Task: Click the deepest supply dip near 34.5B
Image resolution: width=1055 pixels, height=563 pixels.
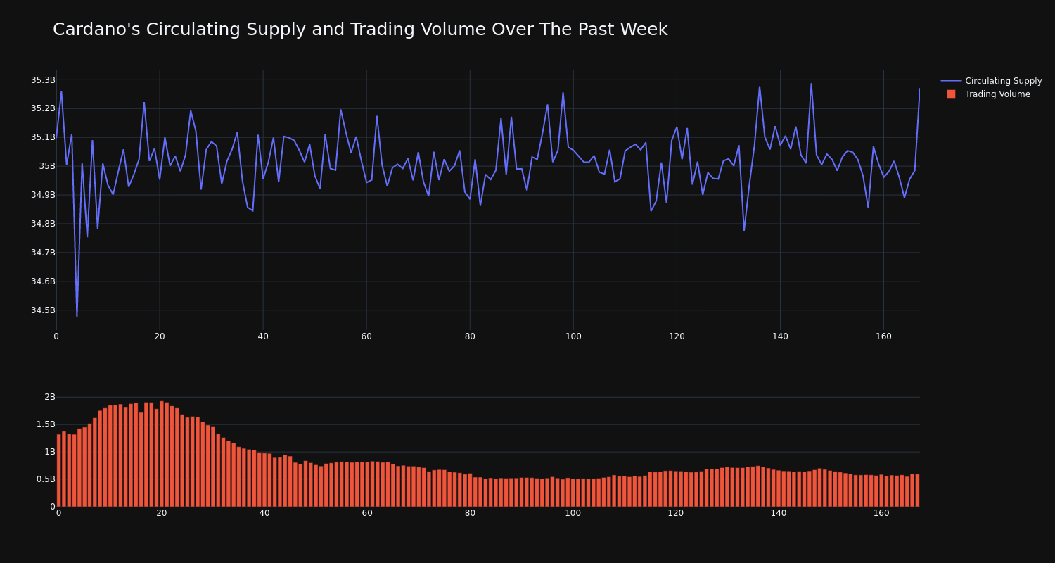Action: pos(77,316)
